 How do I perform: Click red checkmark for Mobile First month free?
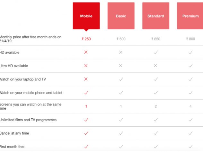coord(86,147)
